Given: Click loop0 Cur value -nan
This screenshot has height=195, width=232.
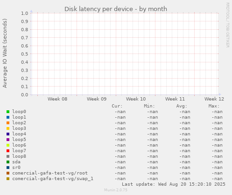Looking at the screenshot, I should pyautogui.click(x=120, y=112).
